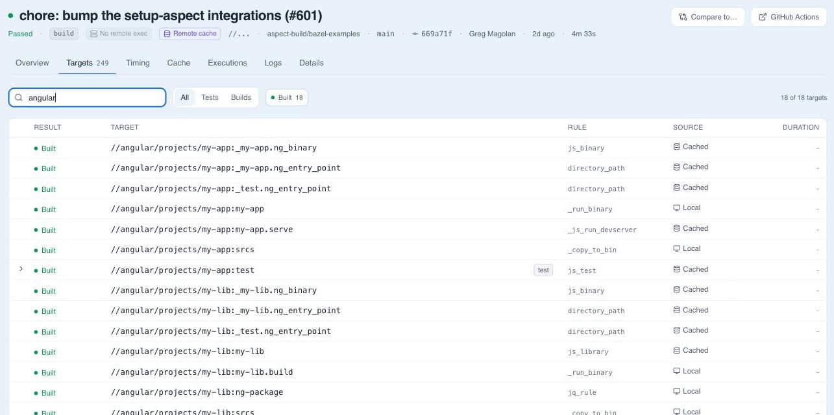
Task: Sort by the RULE column header
Action: point(577,127)
